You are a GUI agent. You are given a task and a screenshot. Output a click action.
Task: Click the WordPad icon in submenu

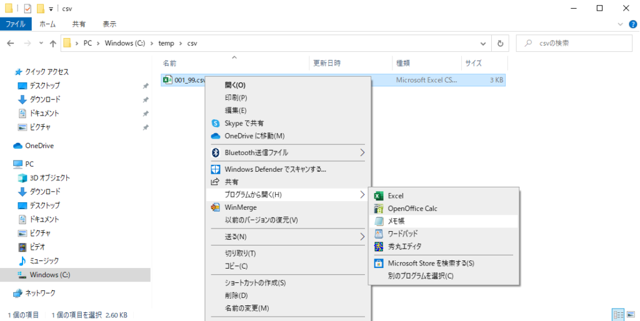[x=379, y=234]
